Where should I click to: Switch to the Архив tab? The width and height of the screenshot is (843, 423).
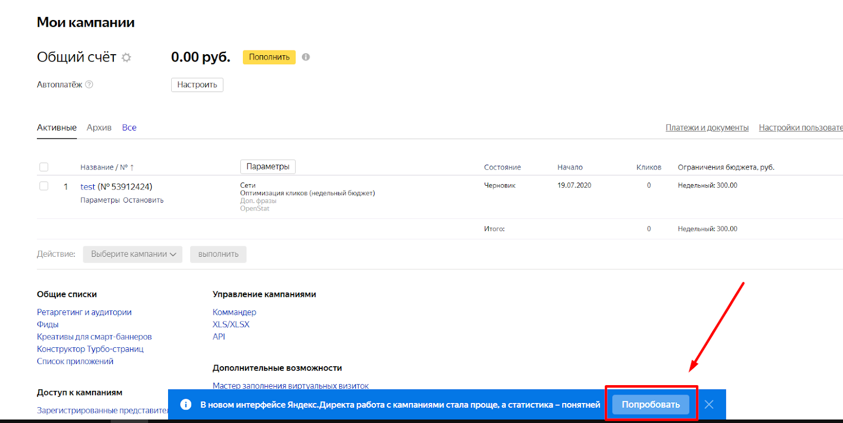pyautogui.click(x=99, y=127)
